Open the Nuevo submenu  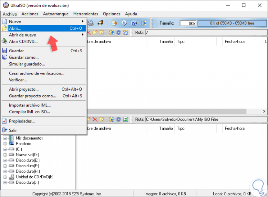44,22
